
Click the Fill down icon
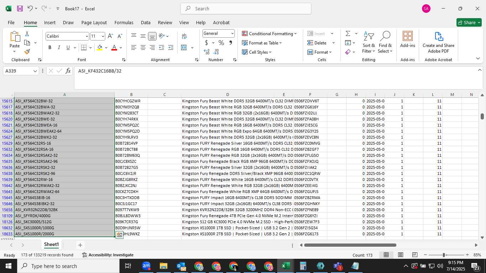click(348, 43)
